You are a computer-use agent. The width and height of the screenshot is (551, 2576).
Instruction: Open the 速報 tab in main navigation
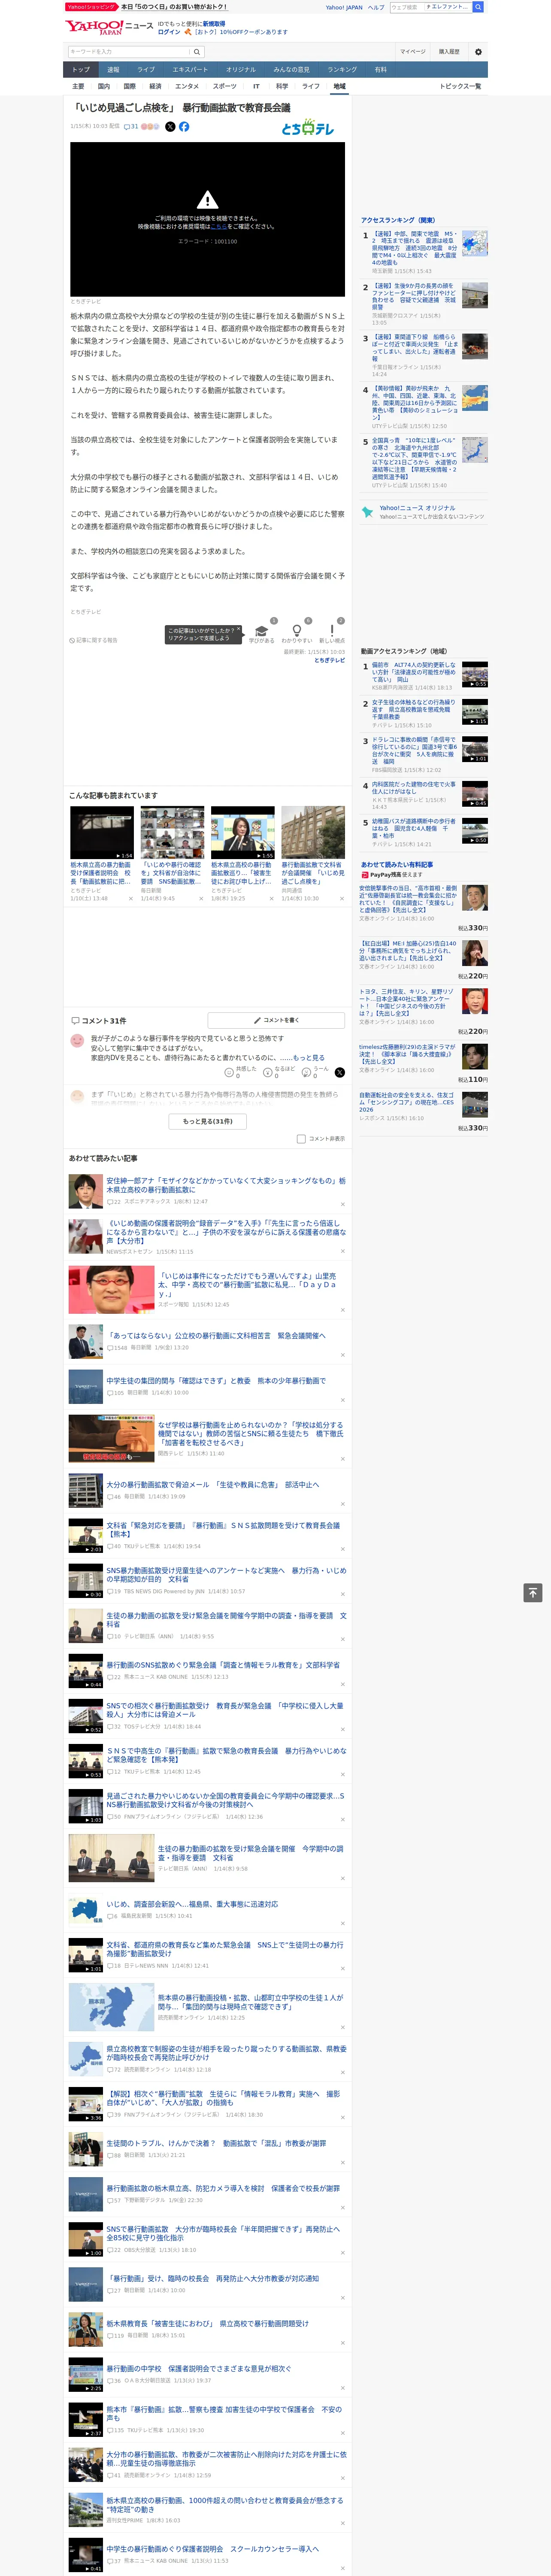click(113, 70)
